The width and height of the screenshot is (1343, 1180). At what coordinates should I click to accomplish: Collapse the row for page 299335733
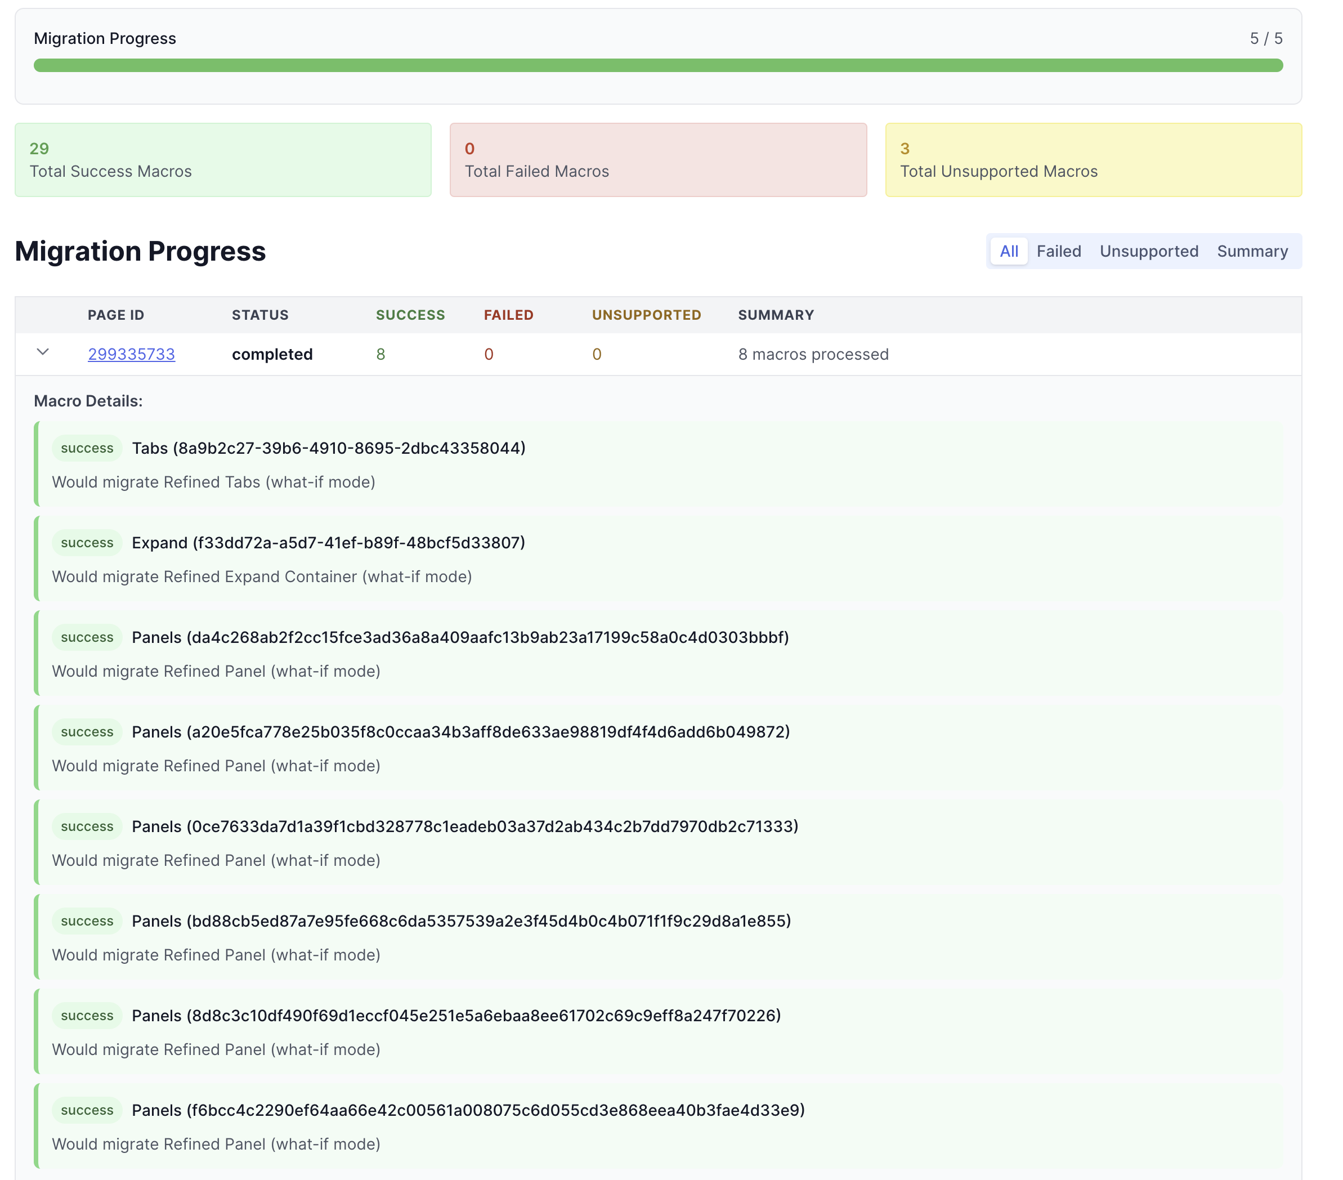[x=43, y=352]
